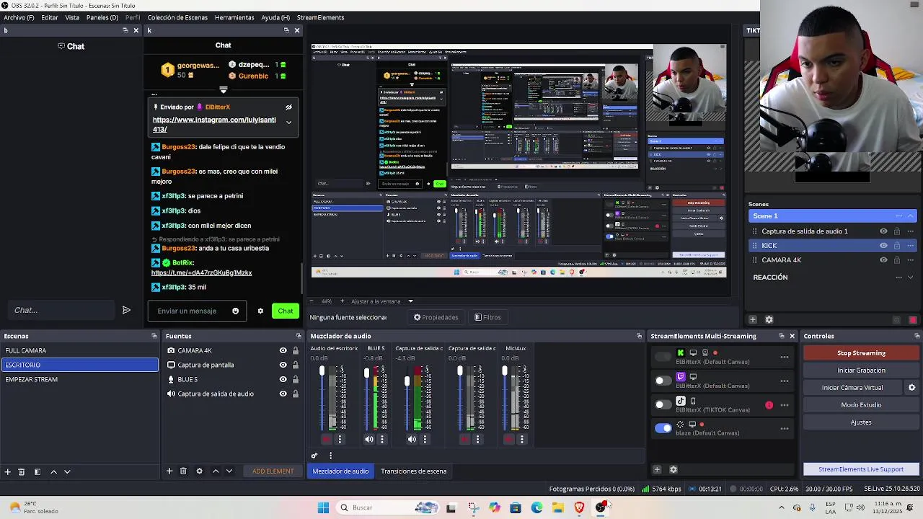
Task: Expand the REACCIÓN scene group
Action: (911, 278)
